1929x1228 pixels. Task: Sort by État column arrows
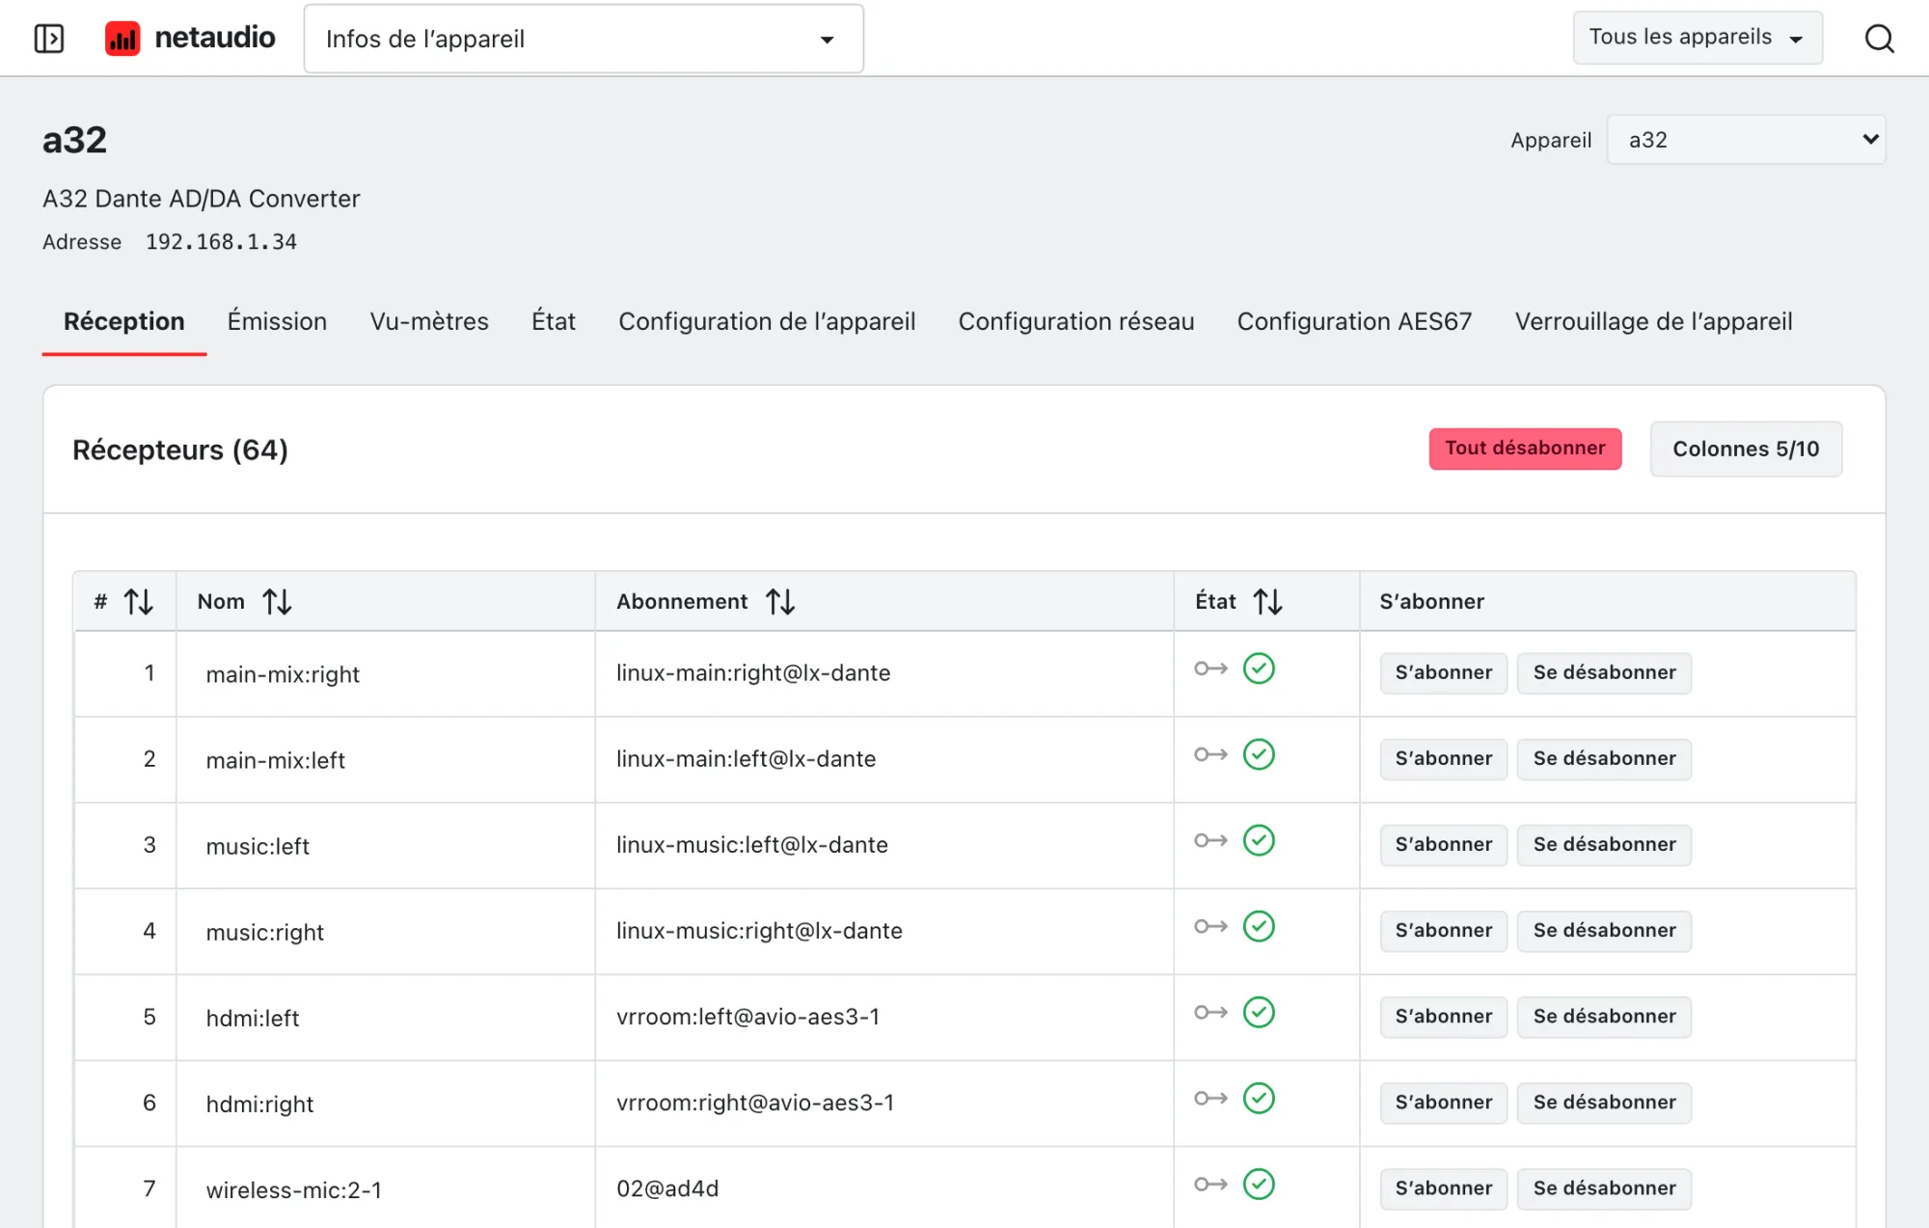click(1268, 602)
